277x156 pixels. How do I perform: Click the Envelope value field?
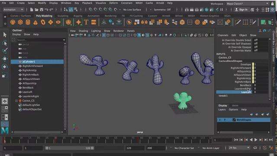(261, 65)
